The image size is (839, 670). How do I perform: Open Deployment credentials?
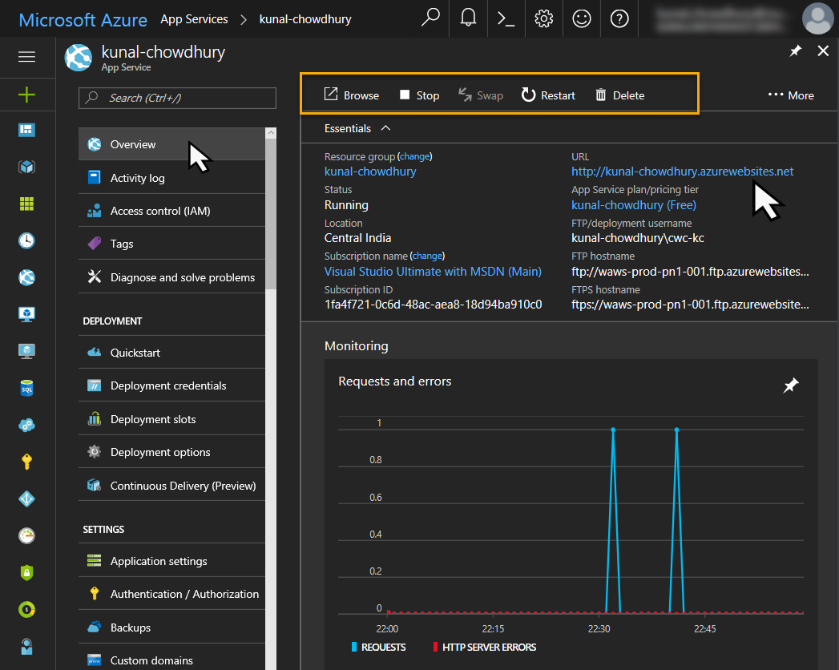click(171, 385)
